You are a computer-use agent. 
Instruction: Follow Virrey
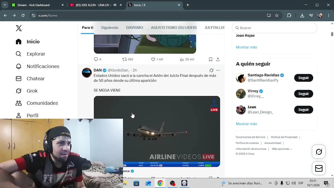pos(303,94)
